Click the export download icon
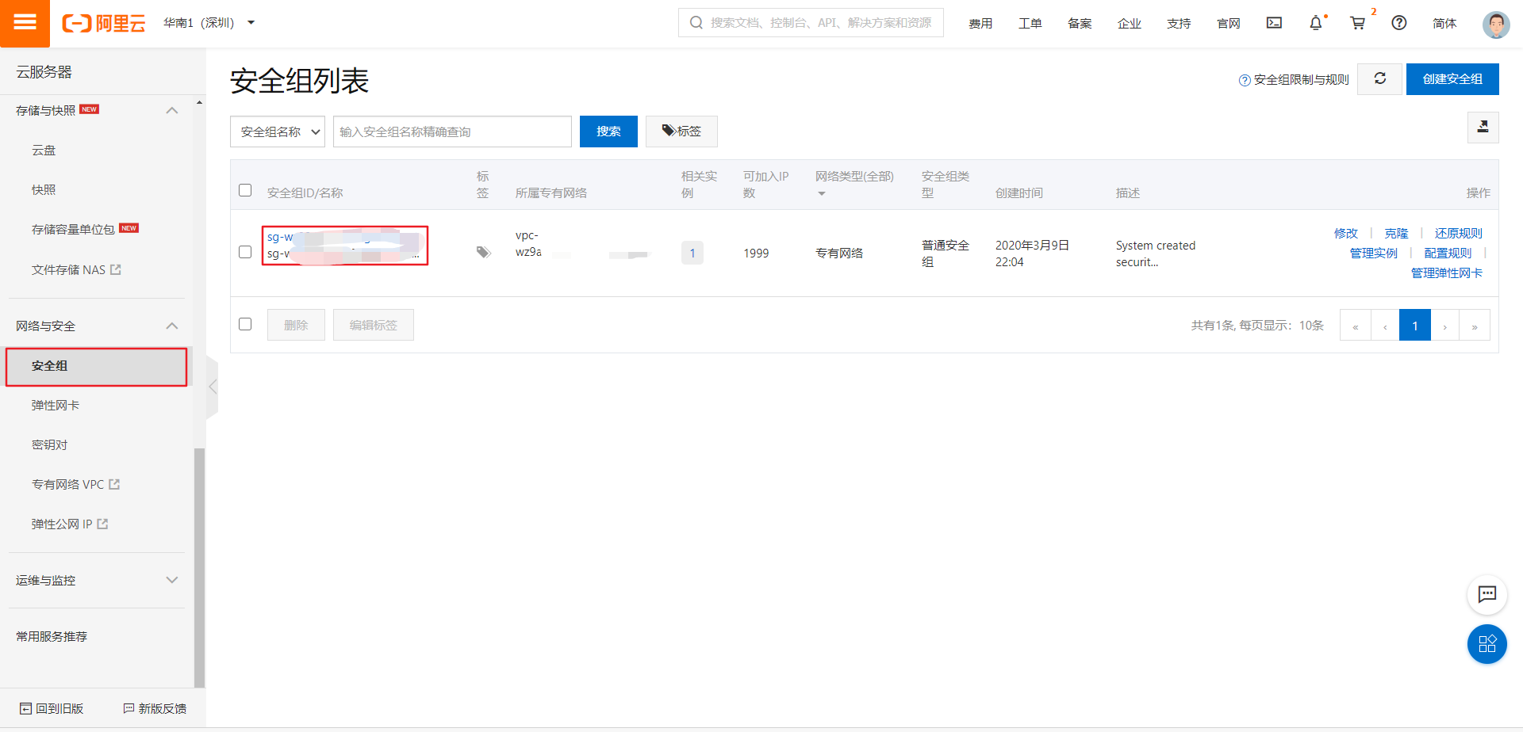Viewport: 1523px width, 732px height. click(1483, 127)
